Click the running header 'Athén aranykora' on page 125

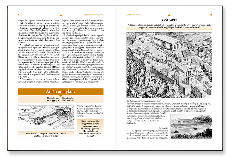pyautogui.click(x=133, y=15)
